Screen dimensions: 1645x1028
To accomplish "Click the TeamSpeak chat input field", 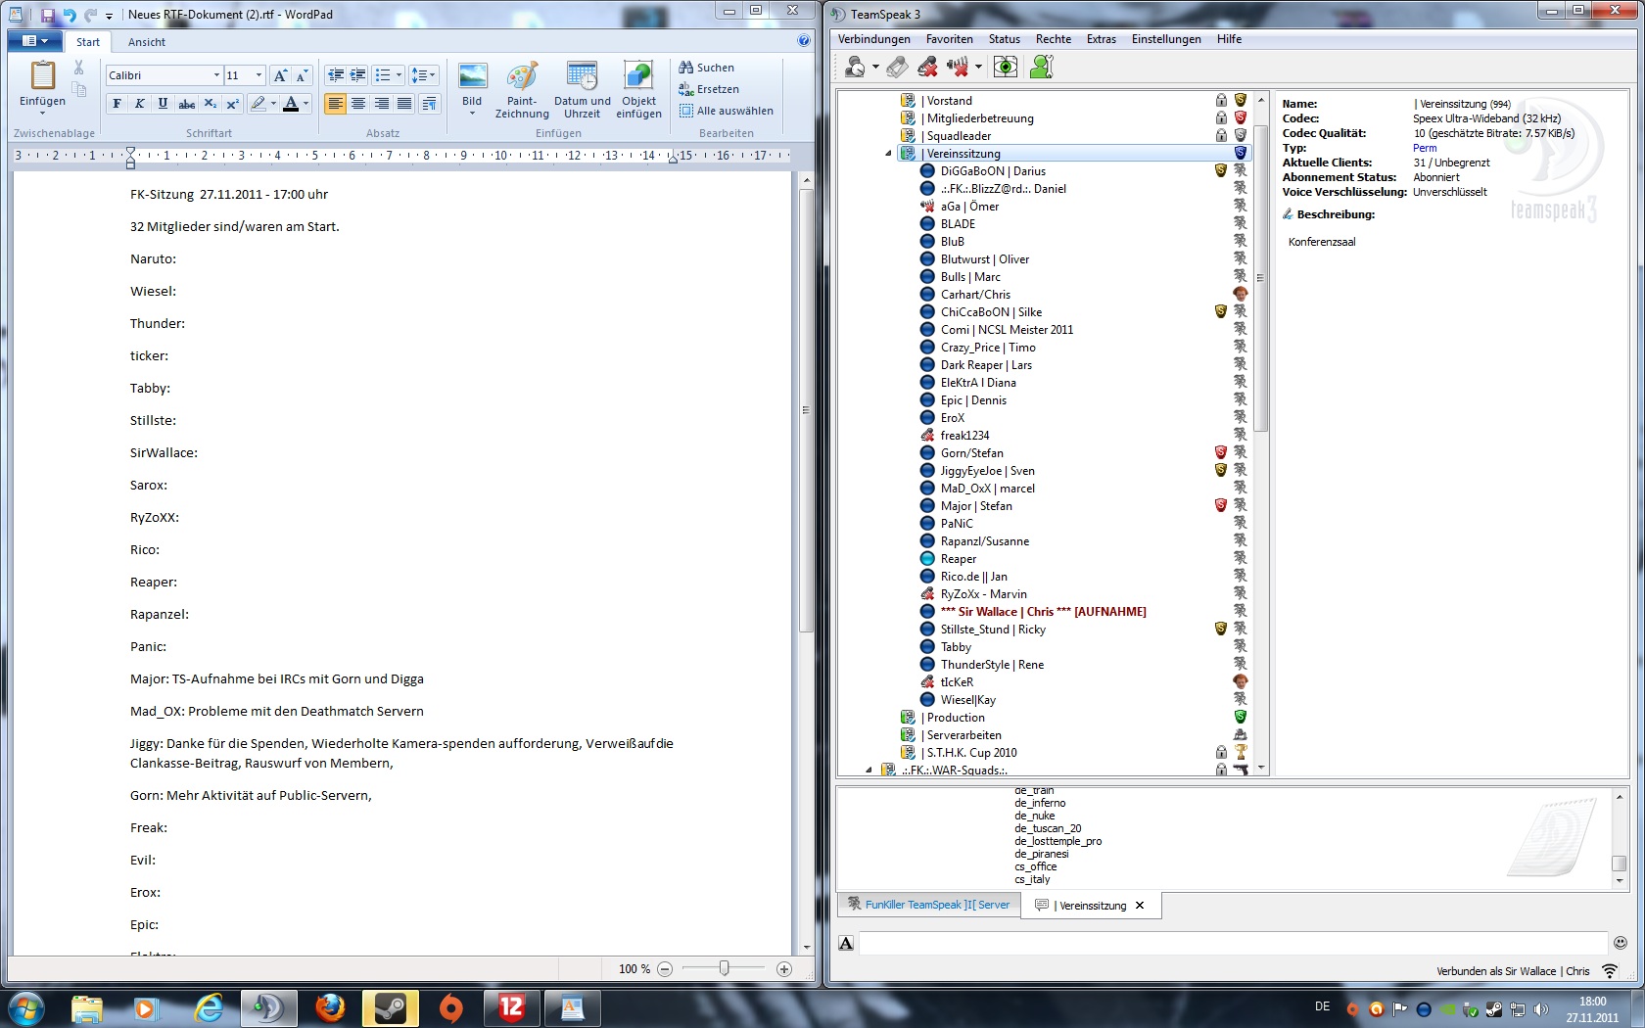I will [1233, 943].
